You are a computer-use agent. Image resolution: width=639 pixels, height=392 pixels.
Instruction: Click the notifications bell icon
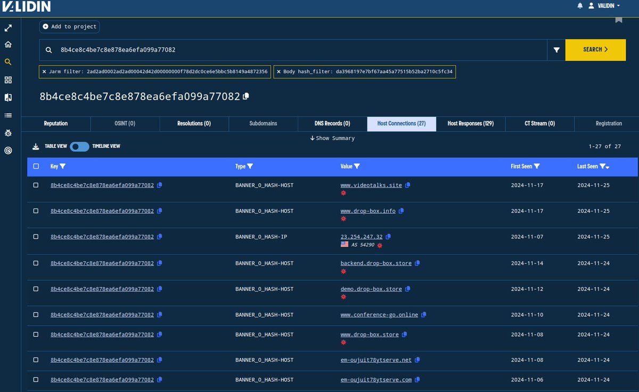click(580, 6)
